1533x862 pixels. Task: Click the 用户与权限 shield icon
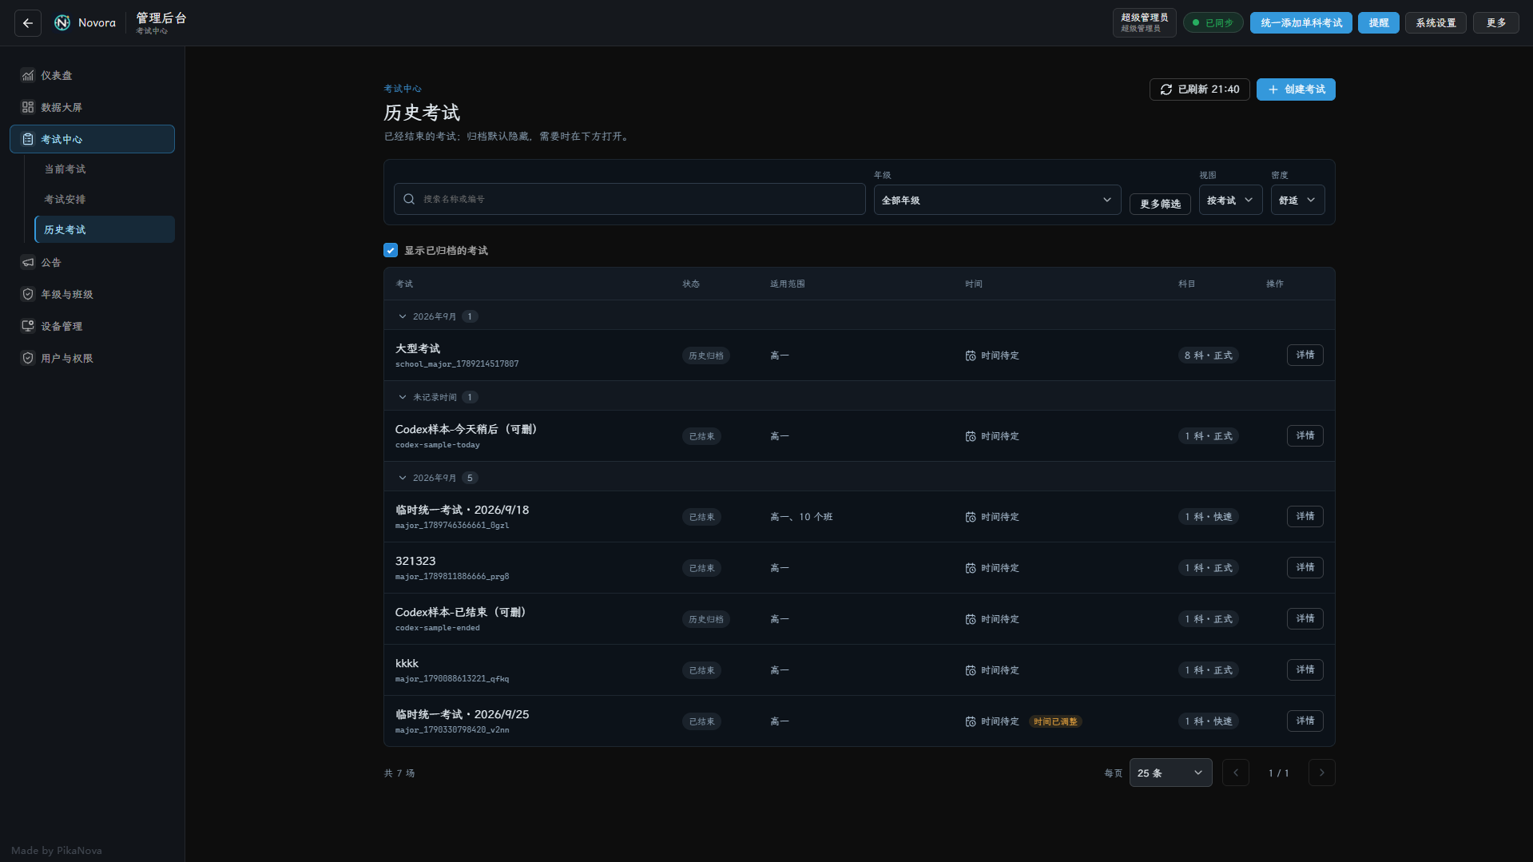[x=28, y=358]
